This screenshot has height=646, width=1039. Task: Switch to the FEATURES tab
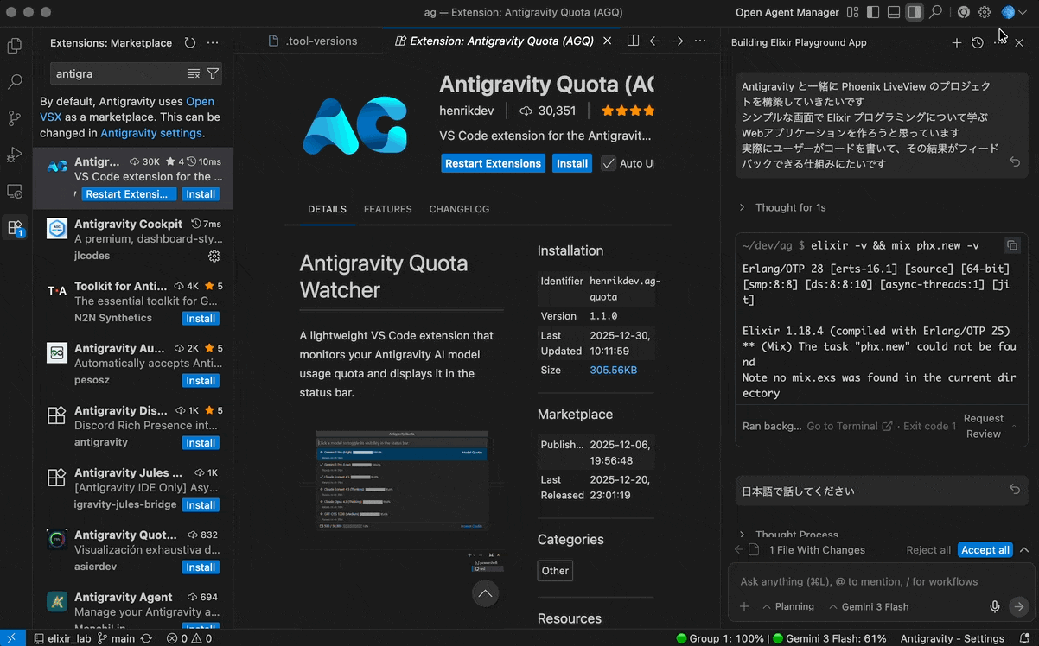tap(387, 209)
